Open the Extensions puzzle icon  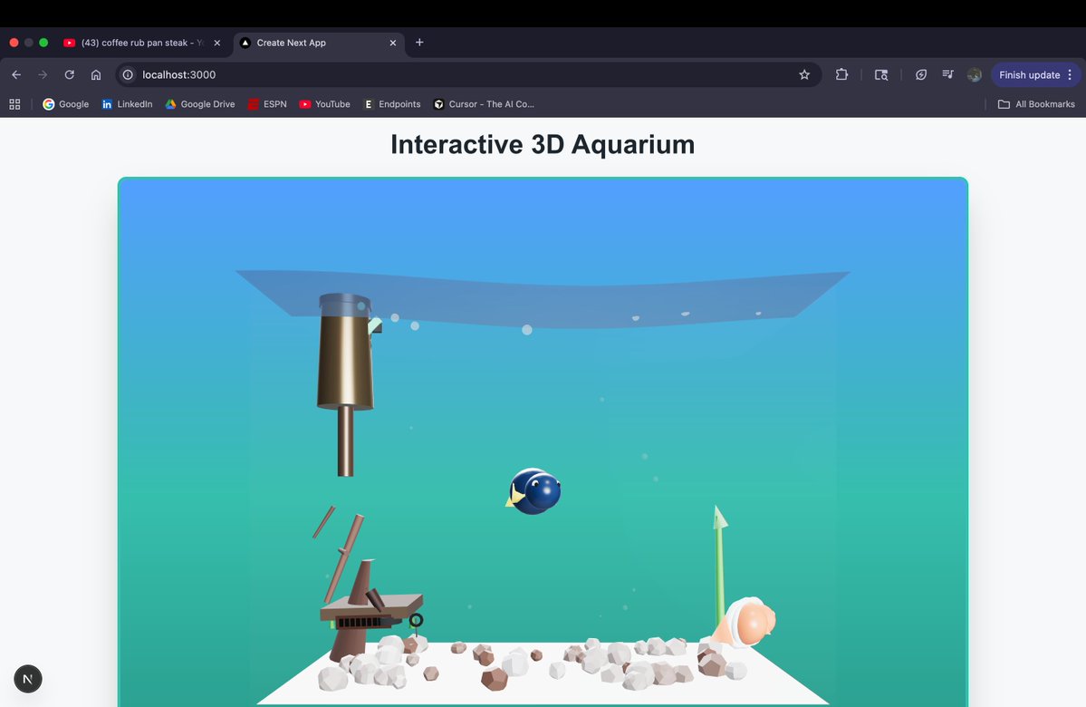(x=841, y=75)
